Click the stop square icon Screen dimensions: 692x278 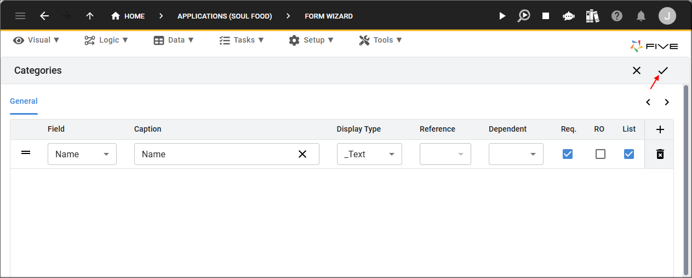tap(546, 16)
